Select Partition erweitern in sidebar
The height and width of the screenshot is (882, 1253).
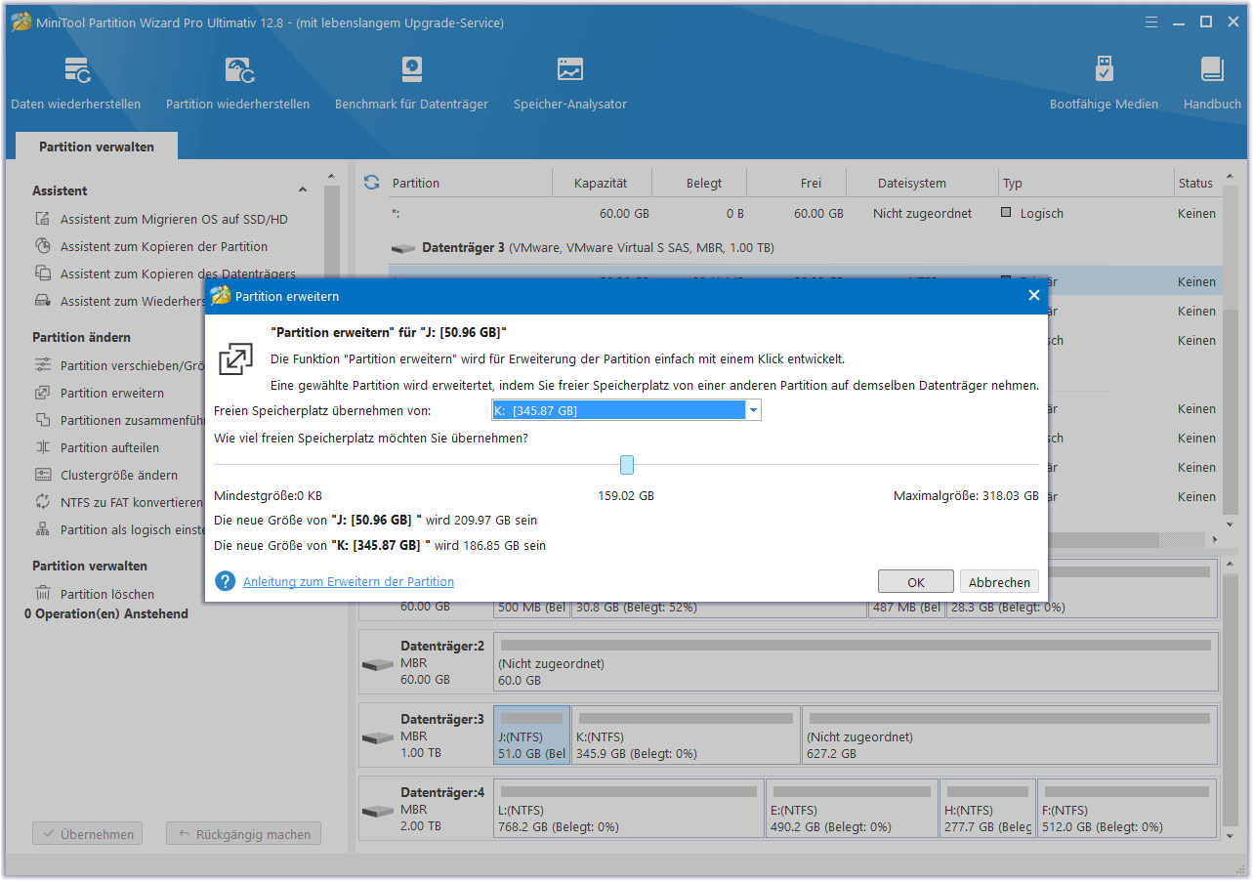pyautogui.click(x=112, y=393)
